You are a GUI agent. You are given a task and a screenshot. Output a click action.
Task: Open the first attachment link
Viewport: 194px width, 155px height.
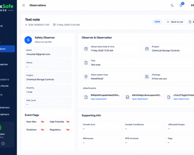pyautogui.click(x=99, y=99)
